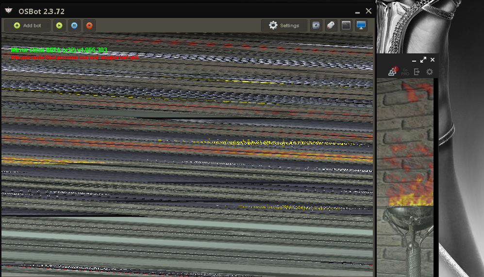Start the script with the green play button
The image size is (484, 277).
tap(59, 26)
